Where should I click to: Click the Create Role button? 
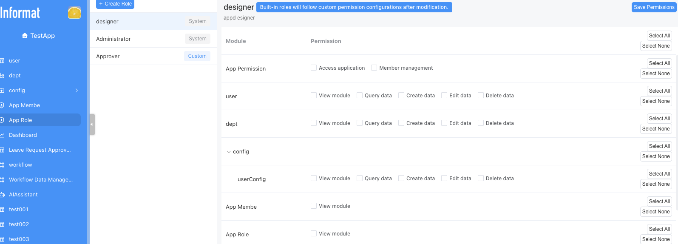(x=115, y=4)
